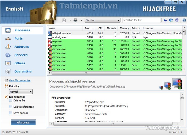Click the View file properties link
This screenshot has height=135, width=187.
coord(20,80)
